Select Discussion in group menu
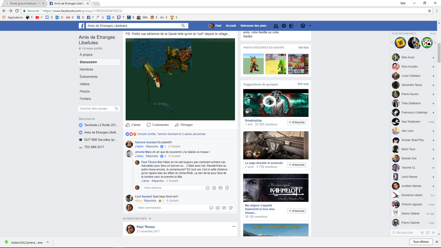This screenshot has width=441, height=248. [88, 62]
